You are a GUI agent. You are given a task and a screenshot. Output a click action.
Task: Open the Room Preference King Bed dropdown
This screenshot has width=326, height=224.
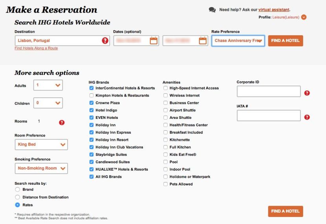pos(41,144)
